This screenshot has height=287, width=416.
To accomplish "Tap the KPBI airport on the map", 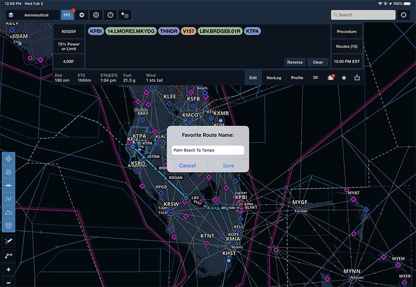I will tap(240, 204).
